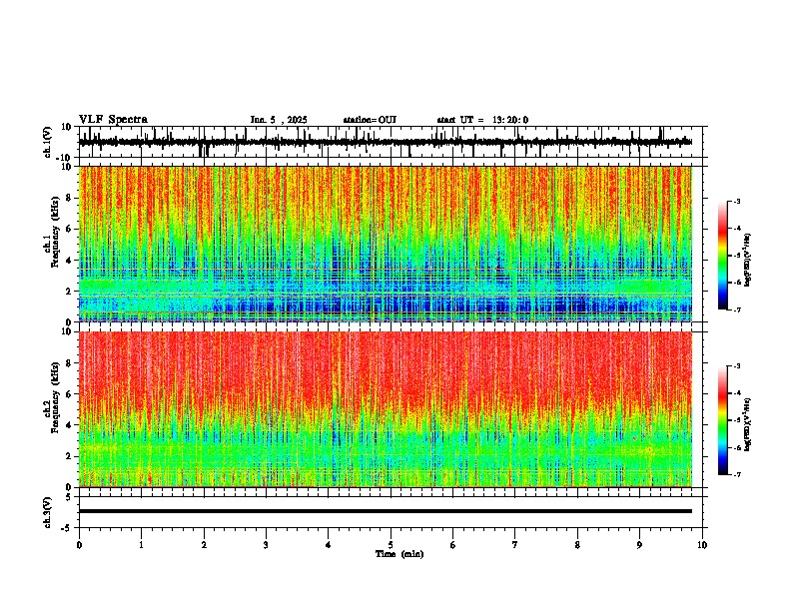Click the '-3' label on ch.2 color scale
Image resolution: width=791 pixels, height=611 pixels.
736,366
